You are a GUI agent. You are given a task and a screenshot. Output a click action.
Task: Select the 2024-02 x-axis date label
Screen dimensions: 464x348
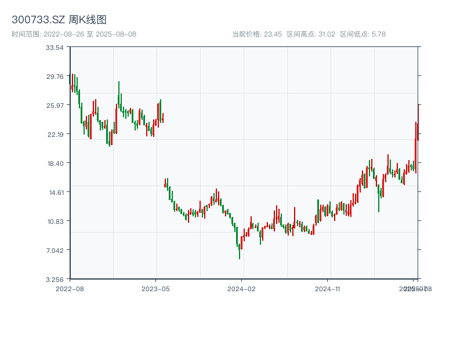(241, 288)
